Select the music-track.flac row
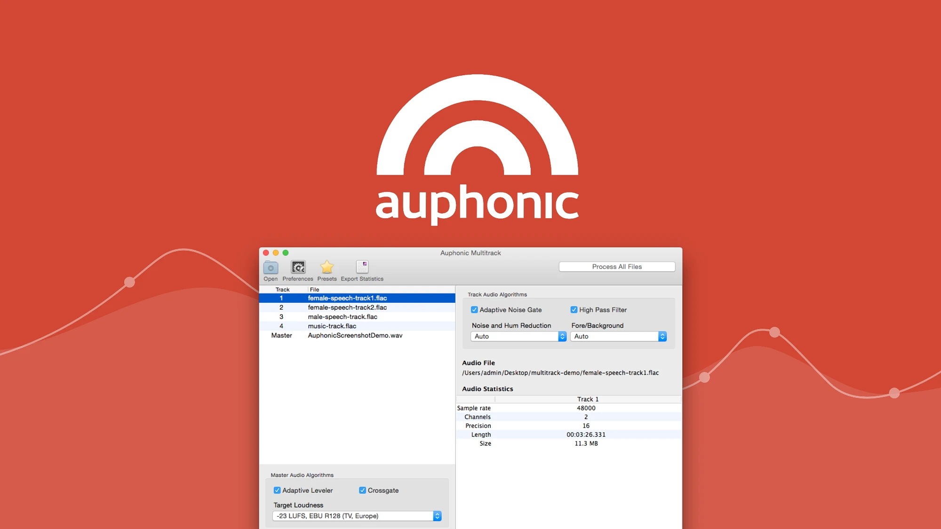Viewport: 941px width, 529px height. coord(332,326)
